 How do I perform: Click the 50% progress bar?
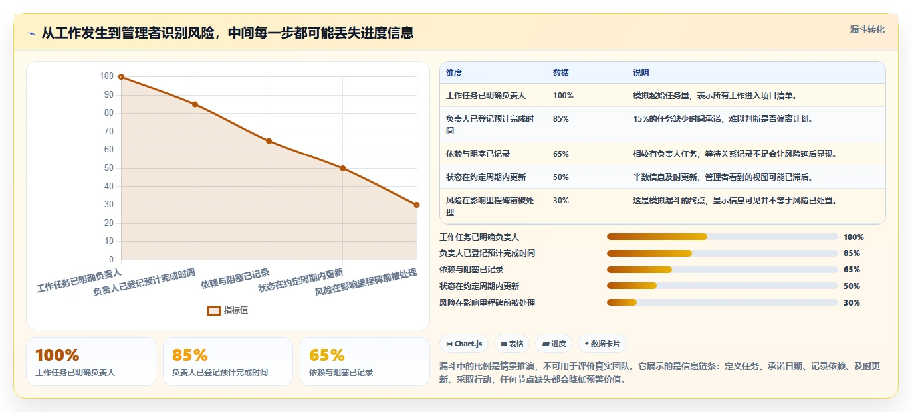coord(723,286)
